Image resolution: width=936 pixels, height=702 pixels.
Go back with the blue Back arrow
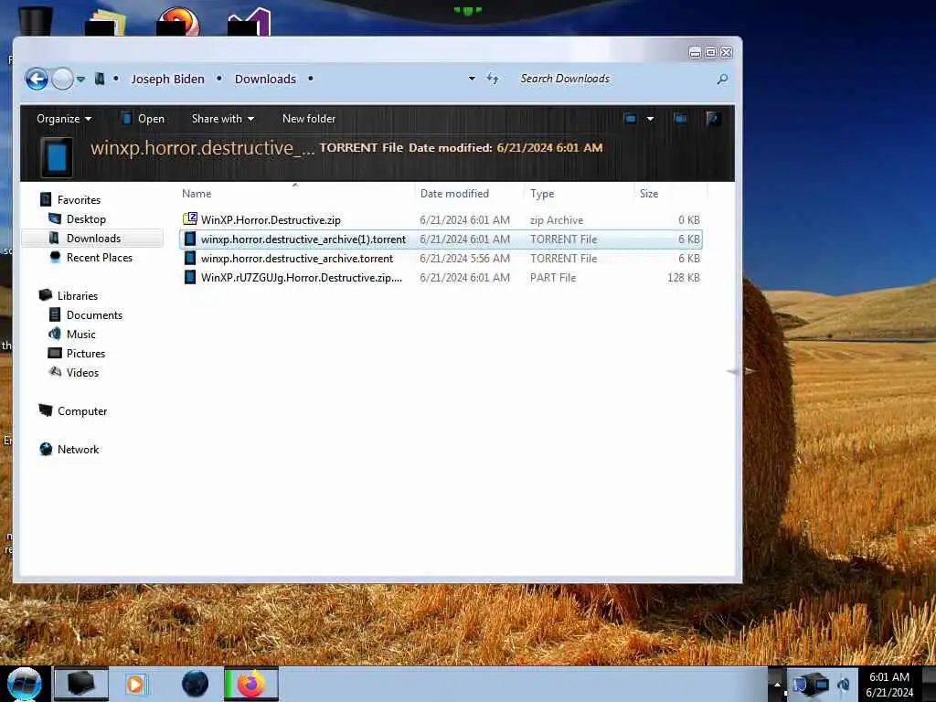tap(37, 79)
